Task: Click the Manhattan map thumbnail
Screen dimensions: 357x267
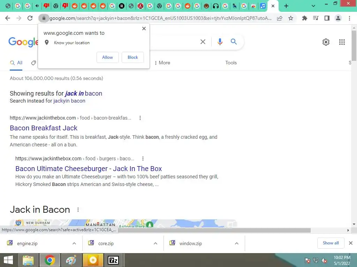Action: (123, 224)
